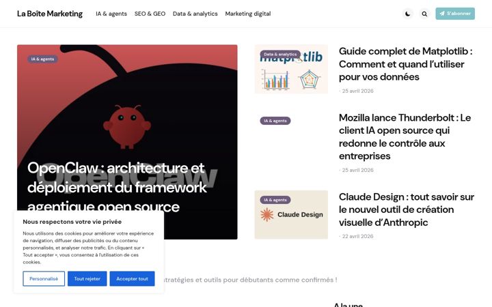
Task: Click the 22 avril 2026 date text
Action: [357, 236]
